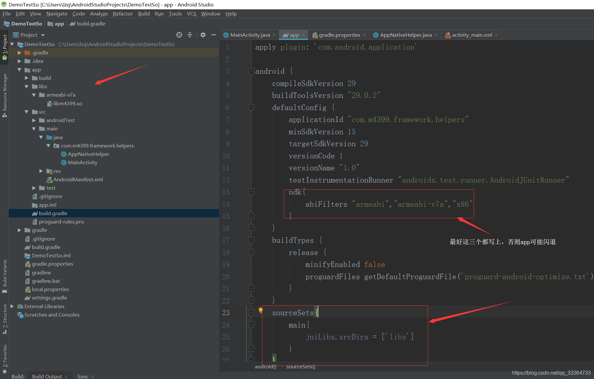The height and width of the screenshot is (379, 594).
Task: Close the AppNativeHelper.java tab
Action: point(436,35)
